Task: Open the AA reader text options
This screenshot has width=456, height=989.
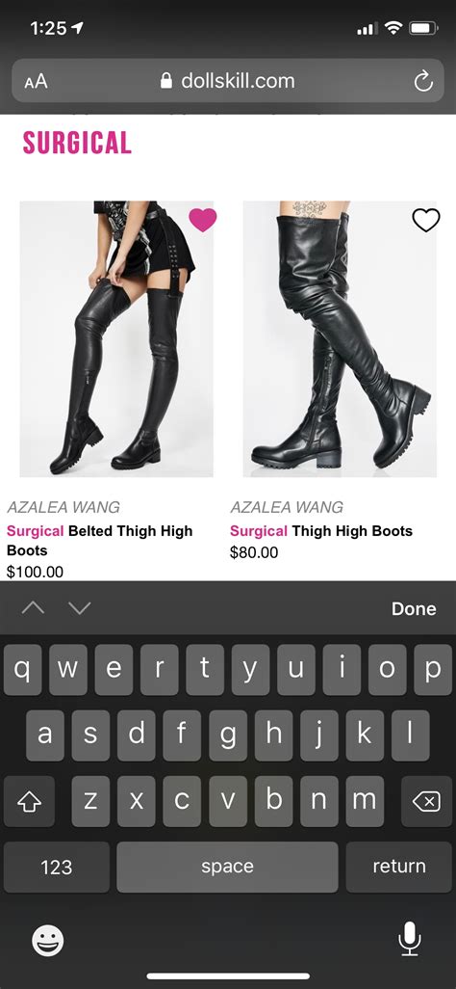Action: (x=36, y=81)
